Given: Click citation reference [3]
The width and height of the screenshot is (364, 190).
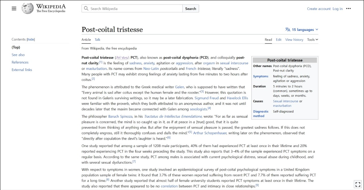Looking at the screenshot, I should tap(202, 91).
